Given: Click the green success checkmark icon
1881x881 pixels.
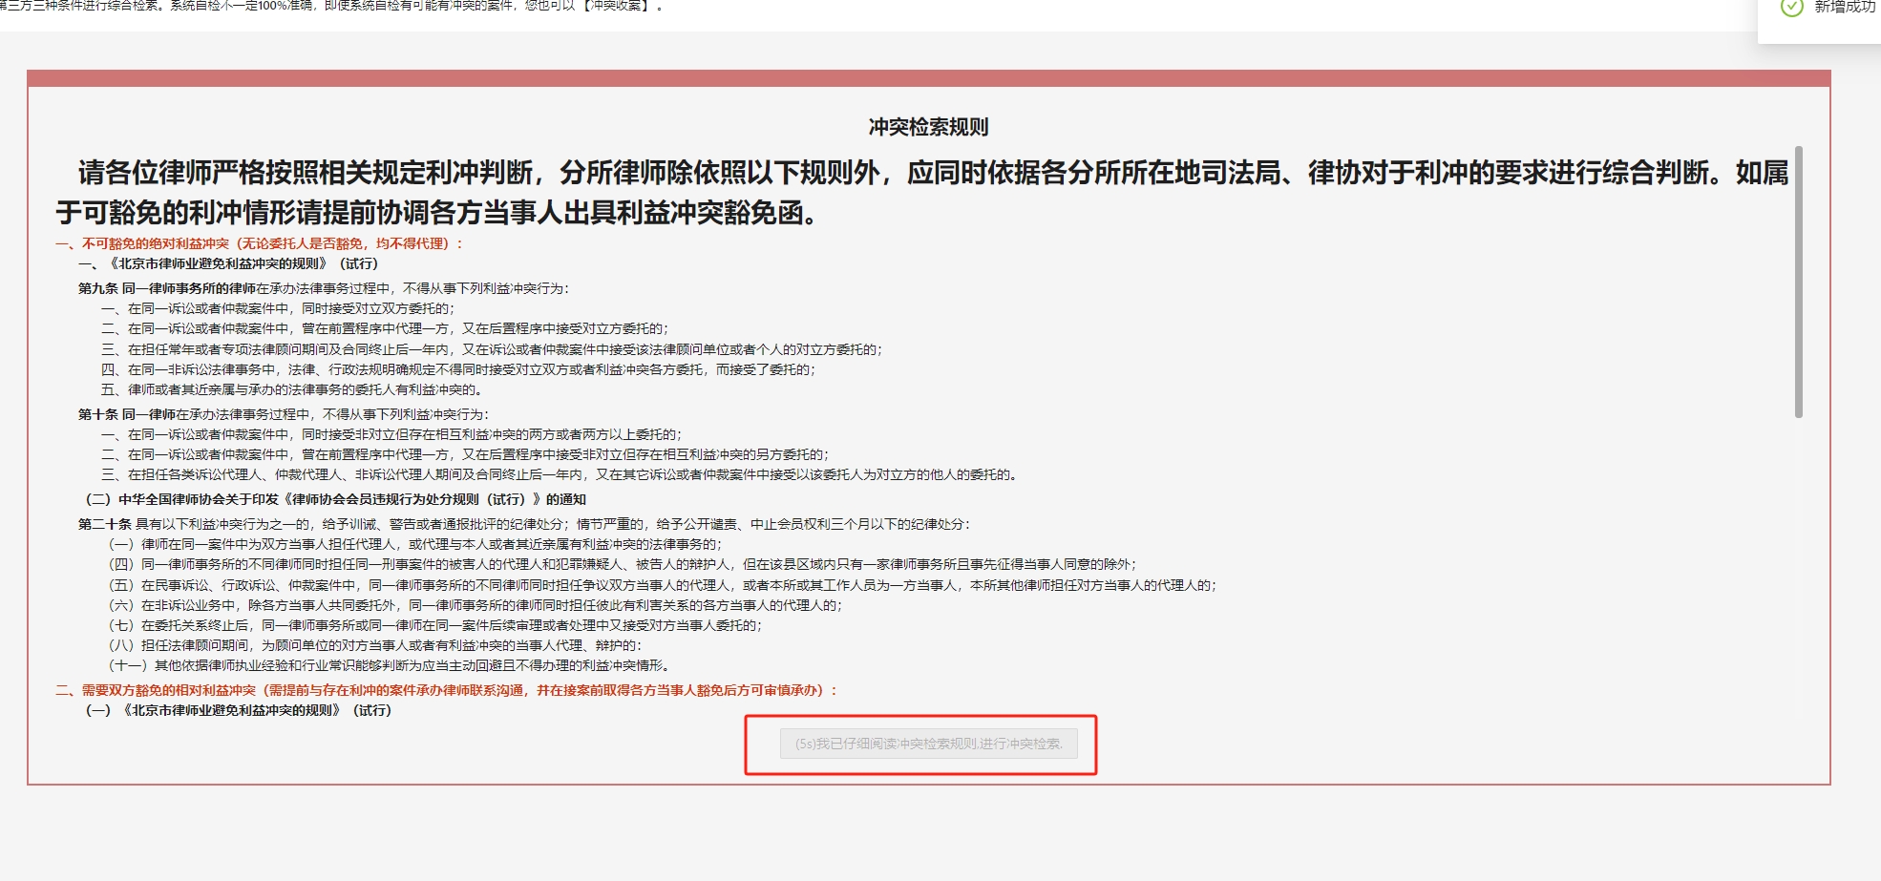Looking at the screenshot, I should coord(1792,8).
